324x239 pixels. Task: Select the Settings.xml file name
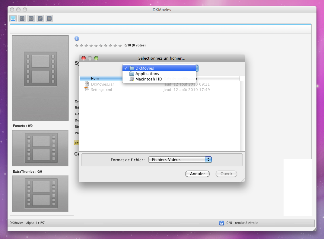coord(101,90)
